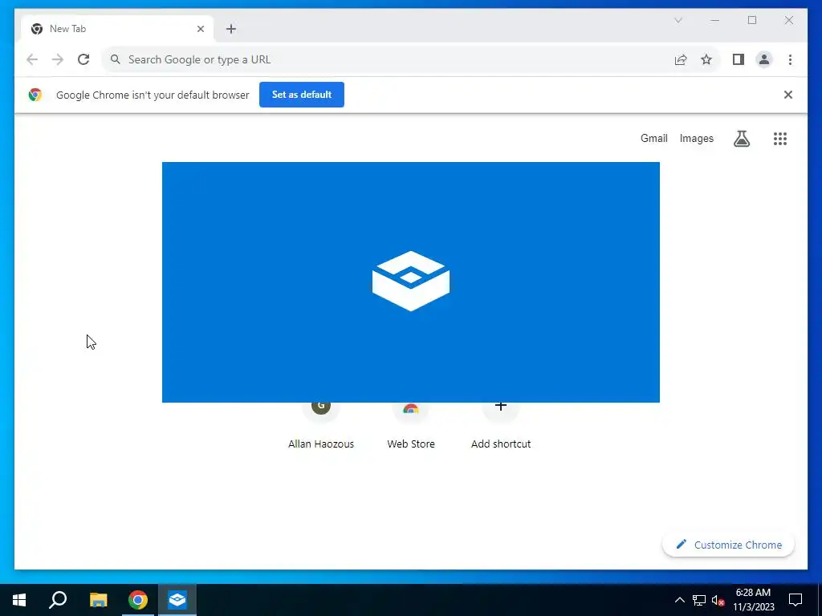Open a new tab with plus button
822x616 pixels.
pyautogui.click(x=231, y=29)
